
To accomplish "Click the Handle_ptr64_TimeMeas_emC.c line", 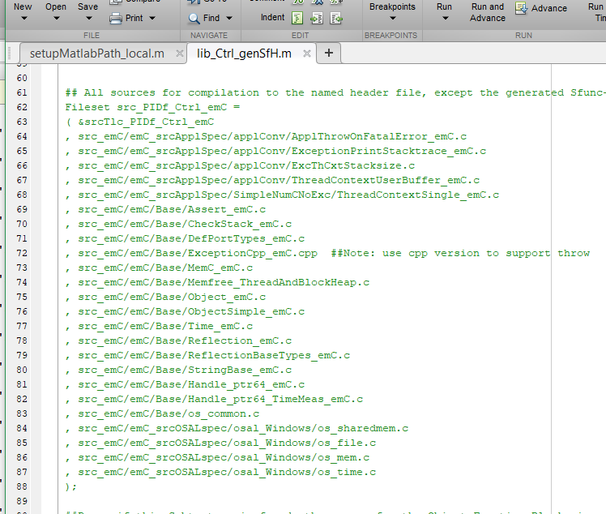I will 214,399.
